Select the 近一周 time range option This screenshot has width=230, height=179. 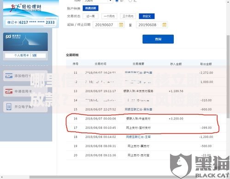tap(90, 16)
